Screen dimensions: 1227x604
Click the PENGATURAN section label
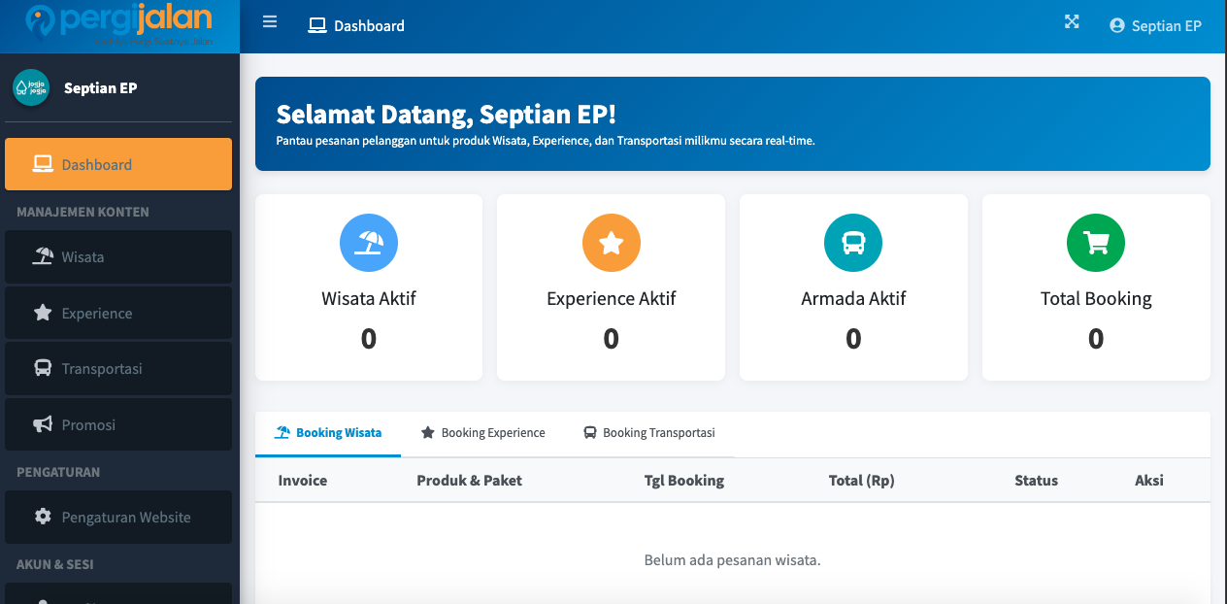click(58, 472)
